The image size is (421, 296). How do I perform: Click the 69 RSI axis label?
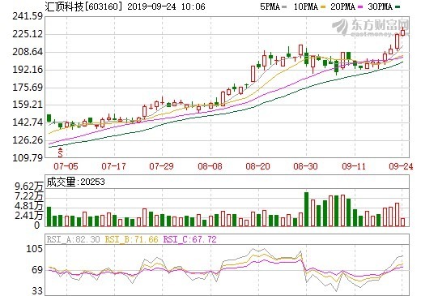pyautogui.click(x=37, y=270)
